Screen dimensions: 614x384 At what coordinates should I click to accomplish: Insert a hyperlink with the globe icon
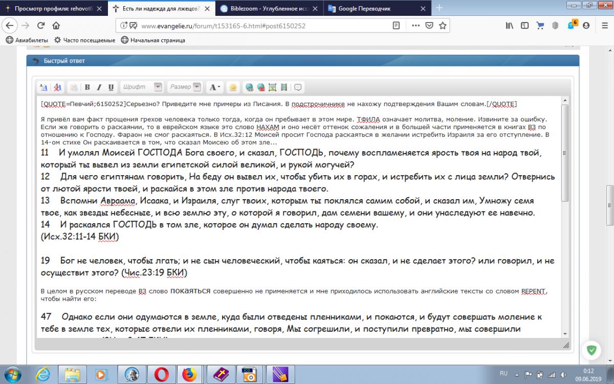(x=249, y=87)
